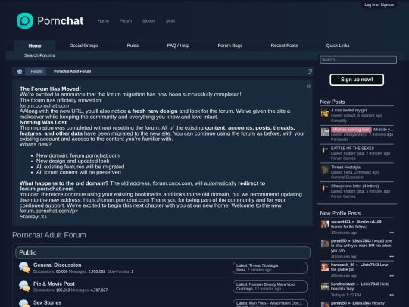
Task: Go to the Rules tab
Action: click(133, 45)
